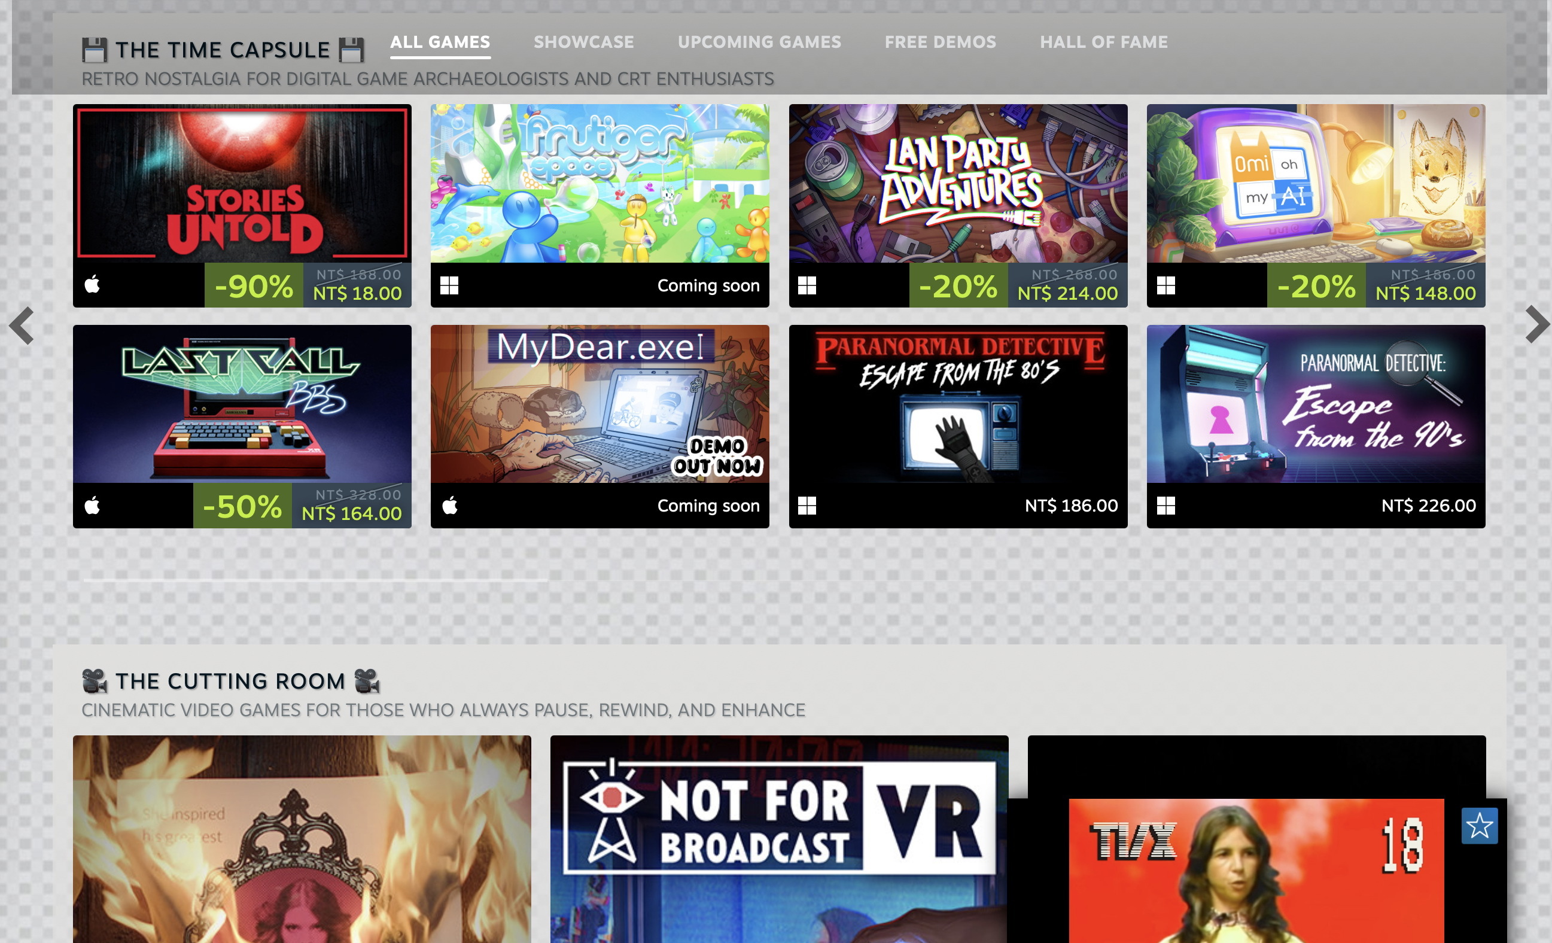Click the Windows icon under Escape from the 90's
Screen dimensions: 1552x943
click(1166, 505)
